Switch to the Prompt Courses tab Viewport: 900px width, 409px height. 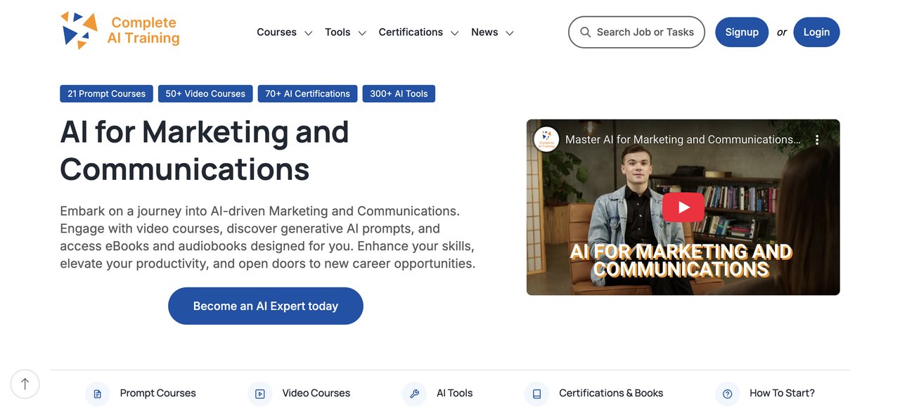141,394
